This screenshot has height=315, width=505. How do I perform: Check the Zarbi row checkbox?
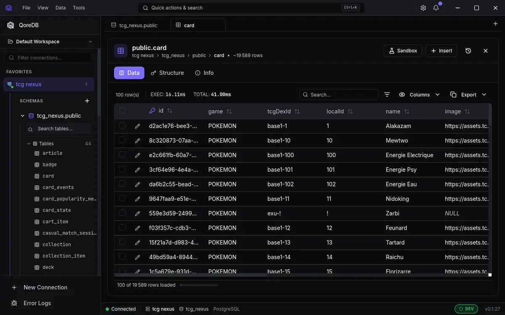pos(122,213)
